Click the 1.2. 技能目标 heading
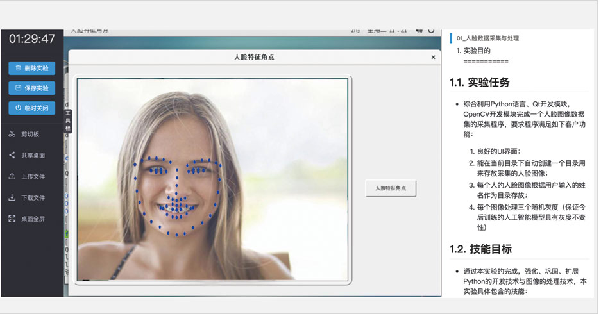Screen dimensions: 601x314 point(480,249)
